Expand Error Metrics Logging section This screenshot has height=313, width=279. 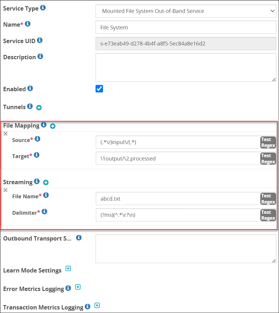click(78, 287)
